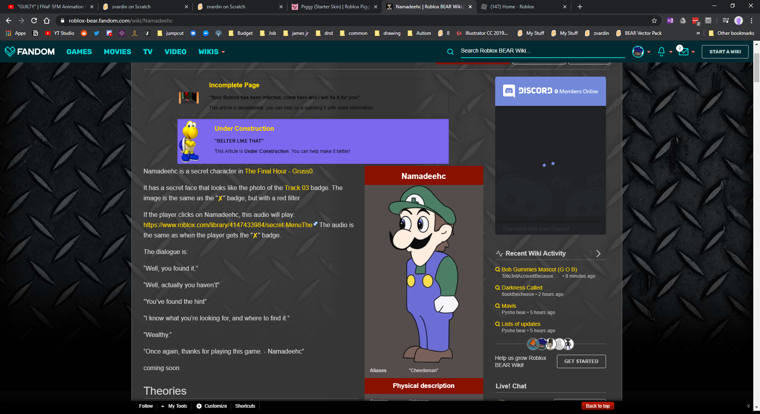Bookmark this page with the star icon

point(654,21)
